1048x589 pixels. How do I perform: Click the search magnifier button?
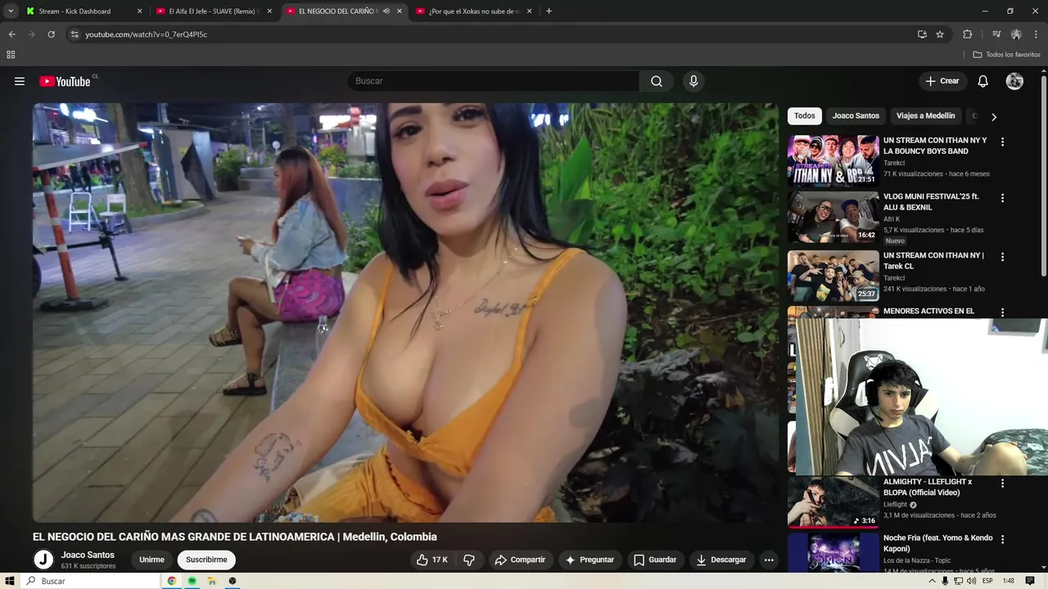point(657,81)
